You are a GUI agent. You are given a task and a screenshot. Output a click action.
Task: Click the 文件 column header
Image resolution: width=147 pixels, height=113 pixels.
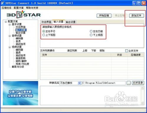[76, 55]
